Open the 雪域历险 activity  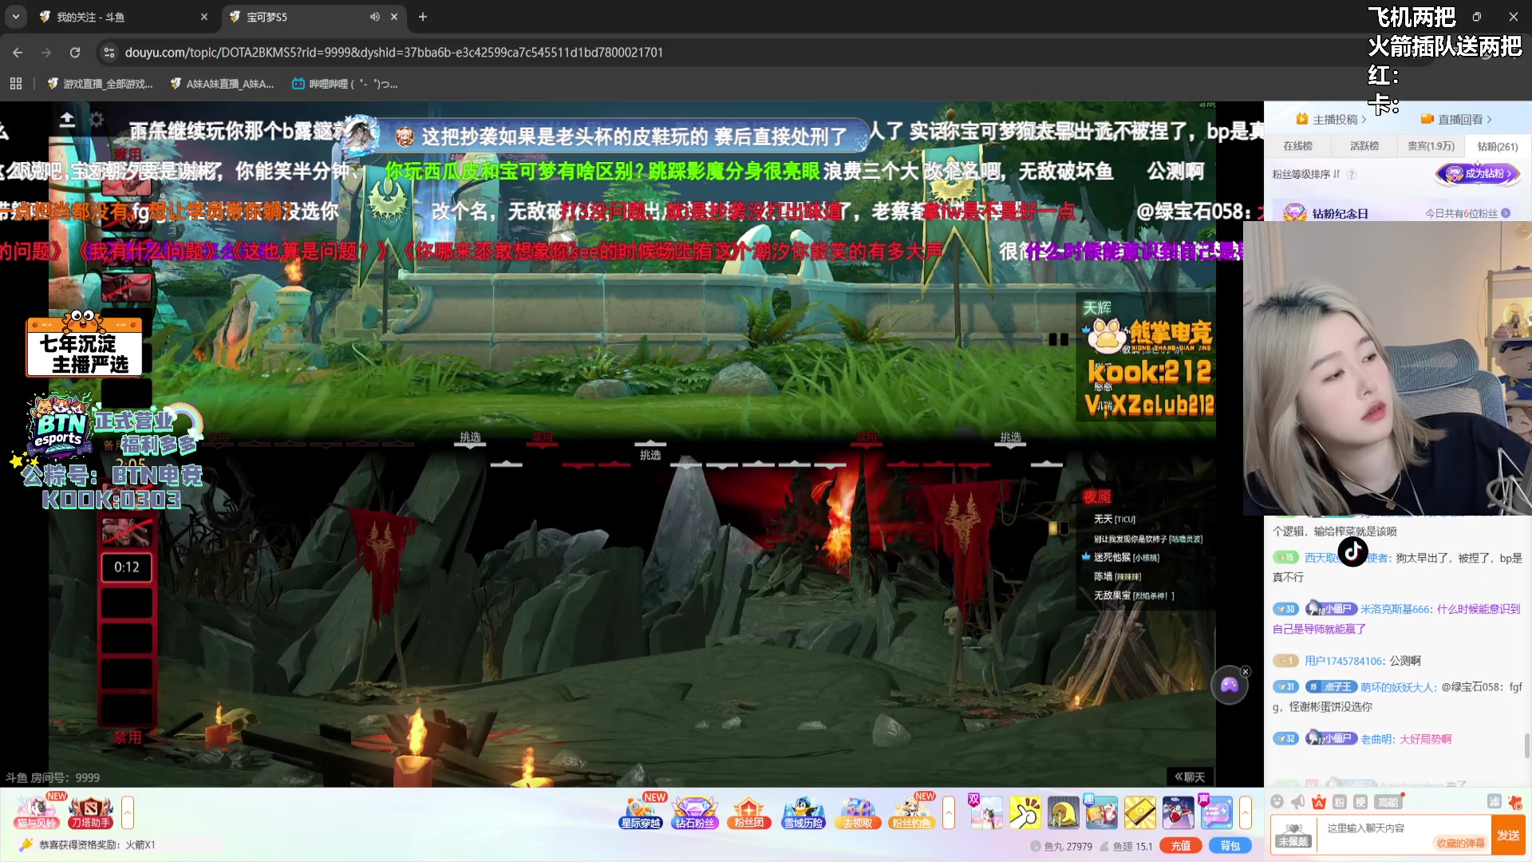click(803, 813)
